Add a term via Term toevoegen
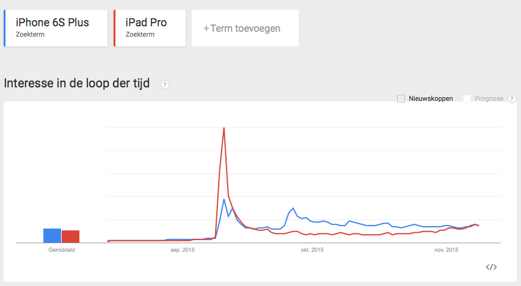Image resolution: width=521 pixels, height=286 pixels. pyautogui.click(x=245, y=28)
